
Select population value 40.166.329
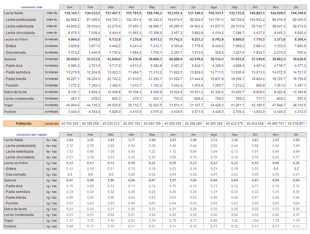(69, 124)
